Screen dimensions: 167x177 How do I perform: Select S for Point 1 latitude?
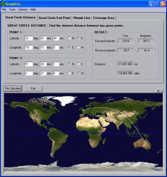click(78, 38)
